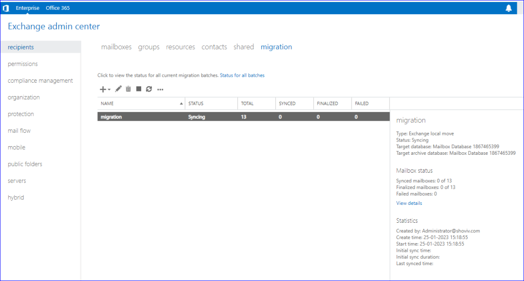524x281 pixels.
Task: Click the new migration batch plus icon
Action: click(103, 89)
